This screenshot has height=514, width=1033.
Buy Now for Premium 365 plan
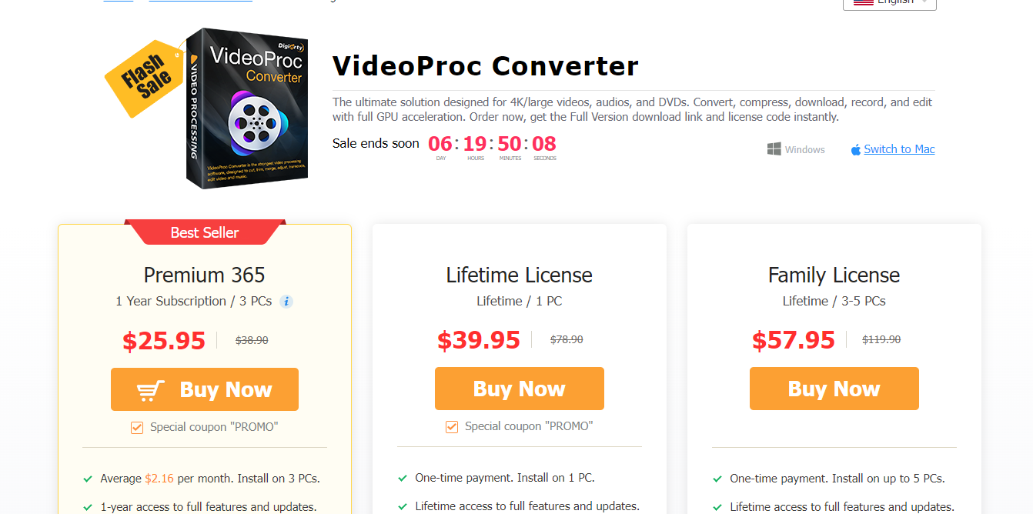pyautogui.click(x=205, y=389)
